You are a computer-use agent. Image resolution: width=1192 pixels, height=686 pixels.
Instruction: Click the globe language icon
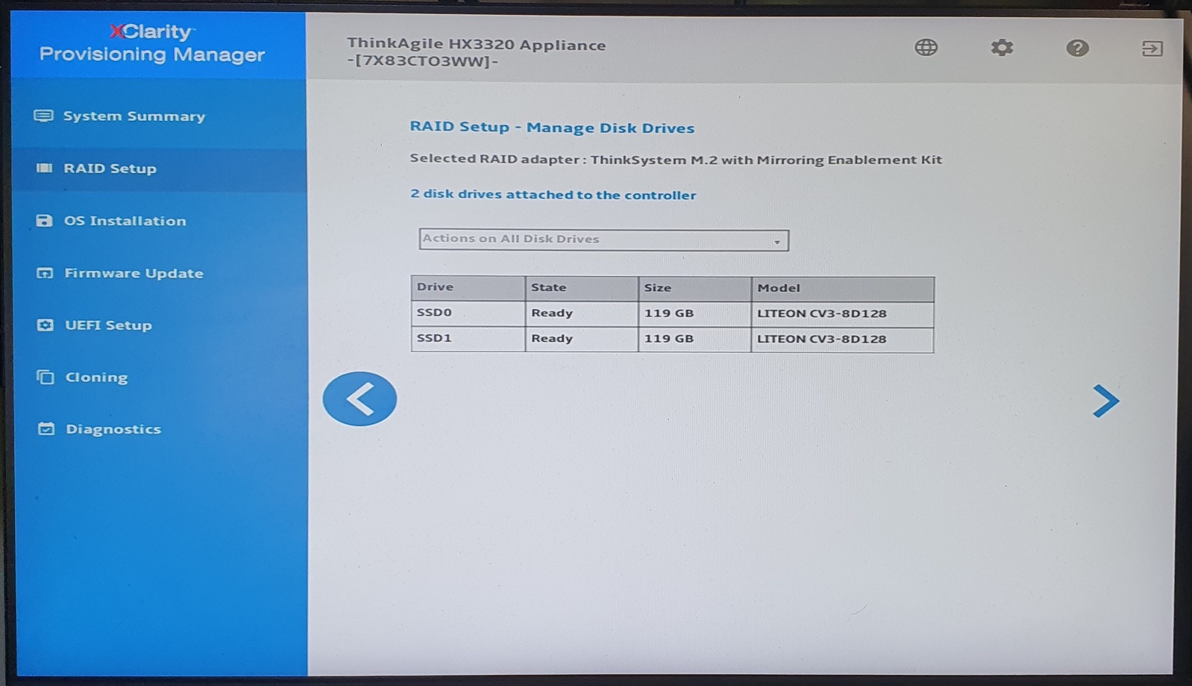(x=926, y=48)
